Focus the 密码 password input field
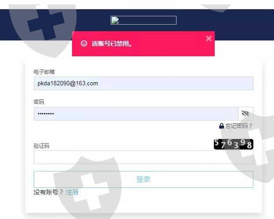 click(136, 113)
